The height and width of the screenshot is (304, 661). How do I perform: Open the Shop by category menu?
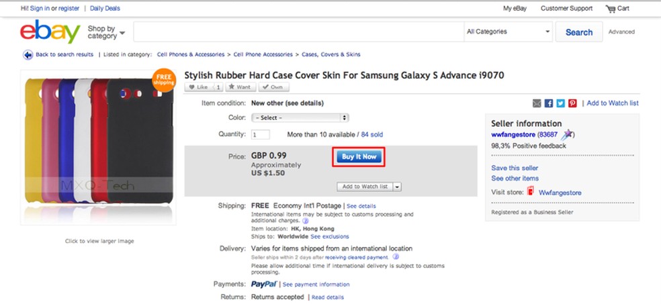point(106,32)
